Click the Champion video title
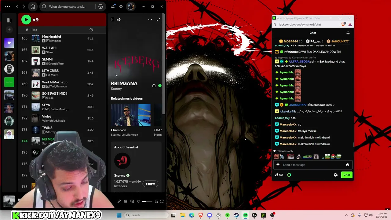The height and width of the screenshot is (220, 391). [x=119, y=130]
